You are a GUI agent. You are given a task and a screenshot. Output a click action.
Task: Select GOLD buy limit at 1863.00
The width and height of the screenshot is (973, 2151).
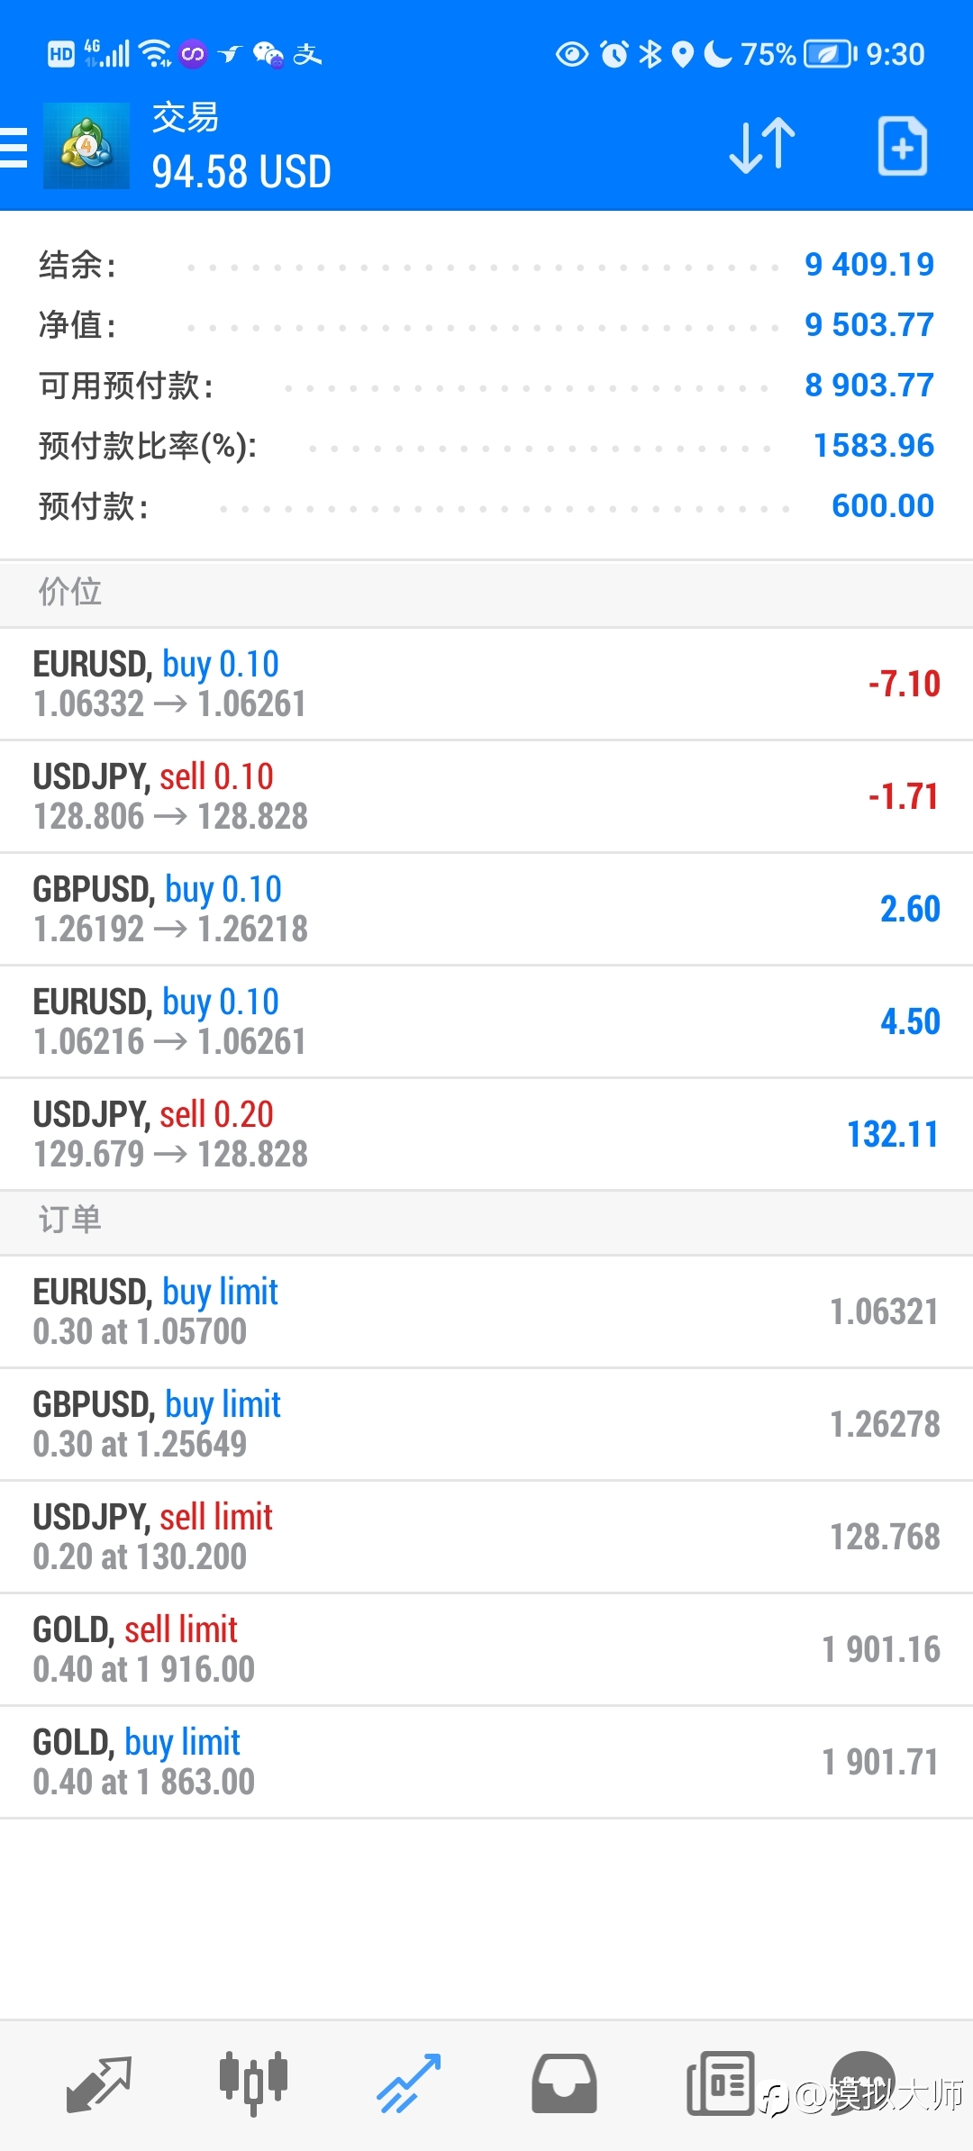tap(486, 1763)
